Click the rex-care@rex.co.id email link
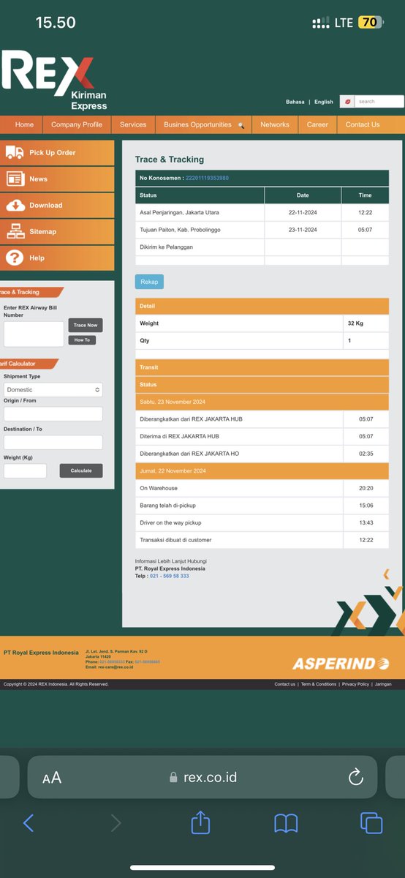The image size is (405, 878). 114,667
